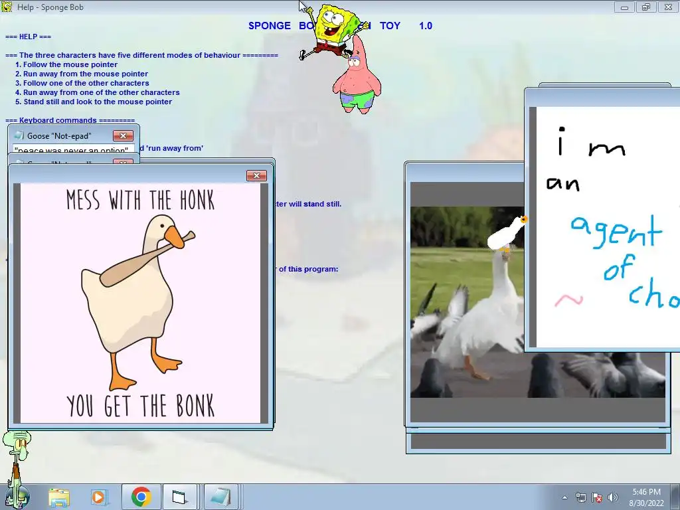Click the "TOY" word in the title
680x510 pixels.
point(390,26)
